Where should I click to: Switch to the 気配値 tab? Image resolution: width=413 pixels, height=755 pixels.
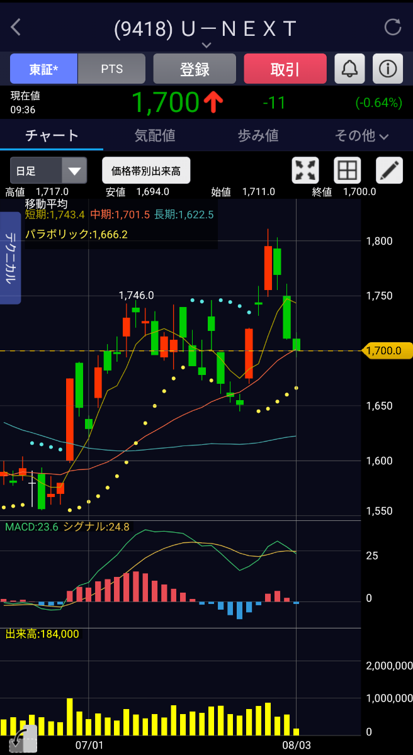tap(155, 135)
